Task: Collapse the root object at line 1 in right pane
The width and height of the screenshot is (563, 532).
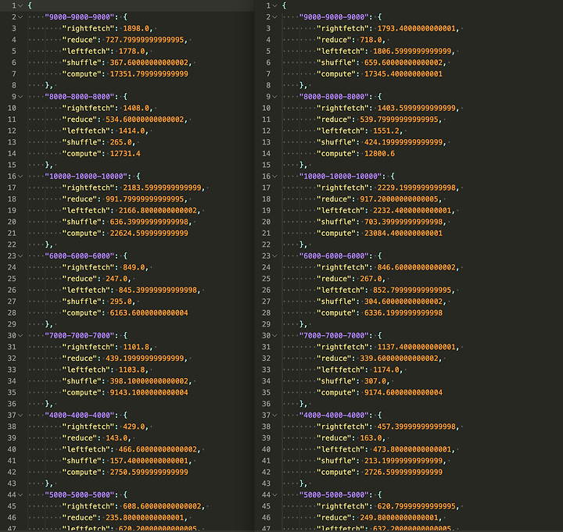Action: (x=274, y=5)
